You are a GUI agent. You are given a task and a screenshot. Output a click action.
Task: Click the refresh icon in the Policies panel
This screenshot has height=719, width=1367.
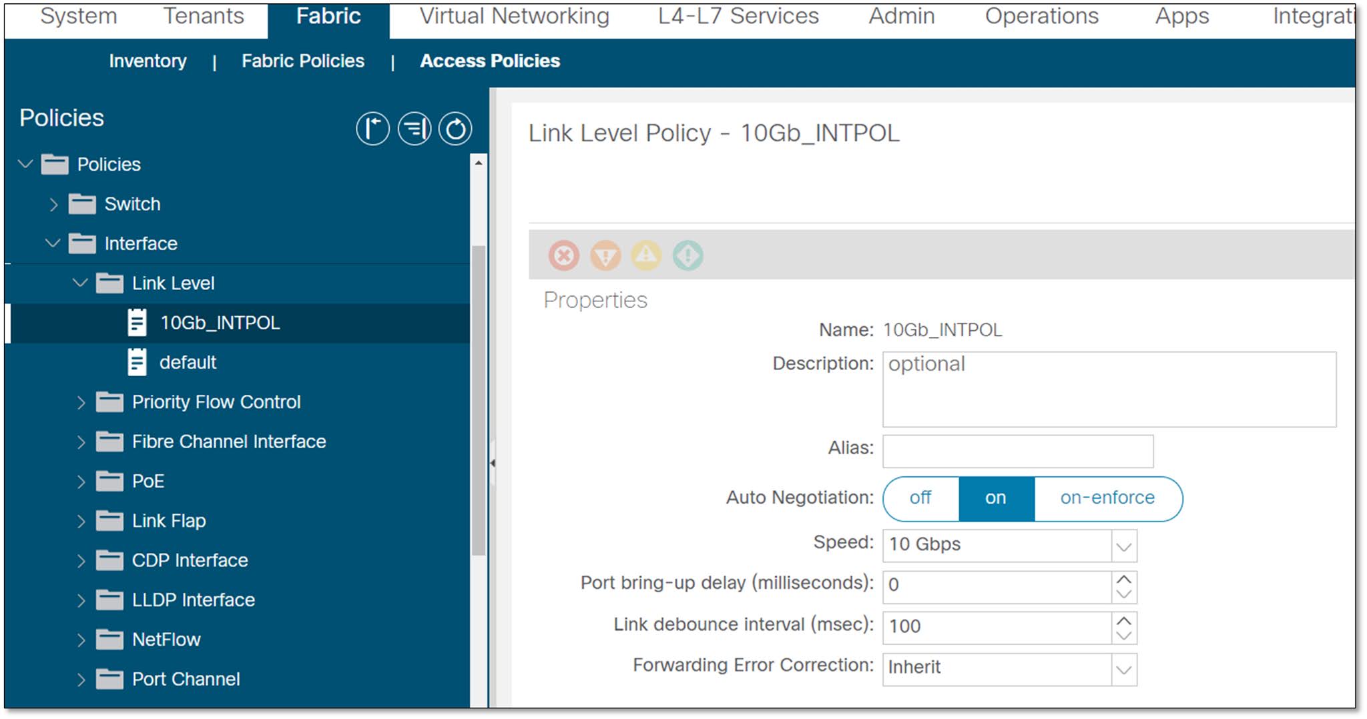coord(455,128)
